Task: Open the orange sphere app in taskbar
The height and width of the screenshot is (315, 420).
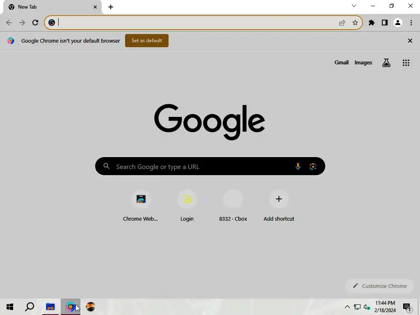Action: click(91, 307)
